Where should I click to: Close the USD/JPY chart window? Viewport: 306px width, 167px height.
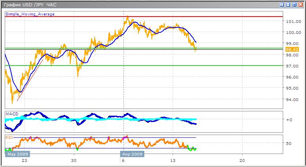pyautogui.click(x=301, y=4)
